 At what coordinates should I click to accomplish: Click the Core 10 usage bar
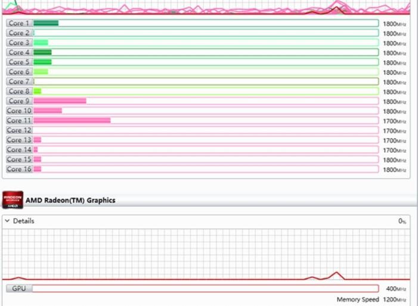206,111
